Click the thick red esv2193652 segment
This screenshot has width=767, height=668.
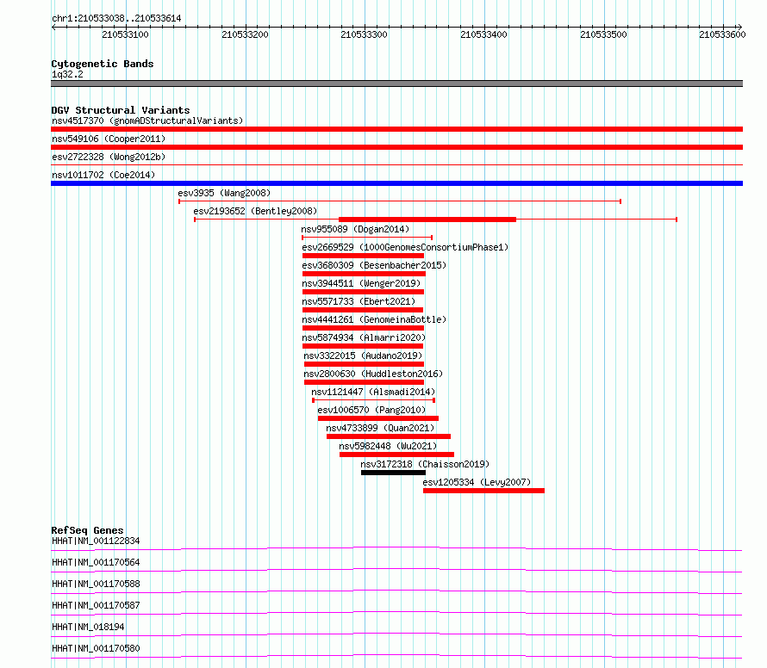tap(427, 220)
